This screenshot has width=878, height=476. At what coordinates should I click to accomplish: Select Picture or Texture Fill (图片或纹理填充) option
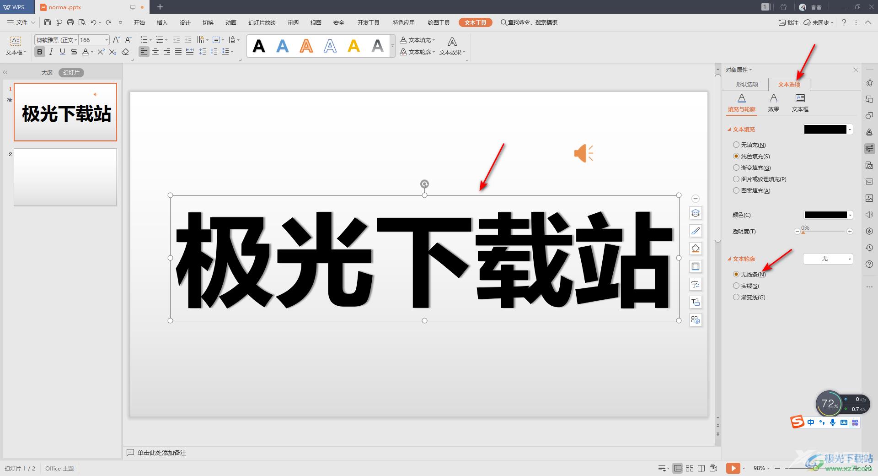736,179
